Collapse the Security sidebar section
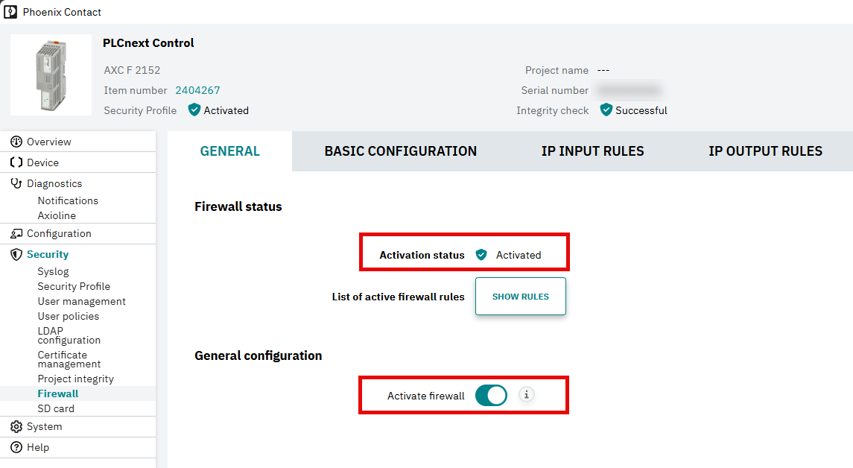The width and height of the screenshot is (853, 468). click(48, 254)
